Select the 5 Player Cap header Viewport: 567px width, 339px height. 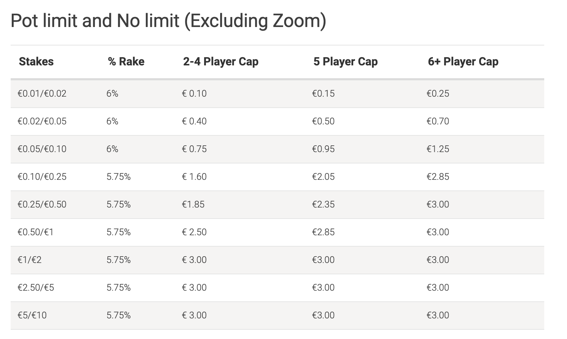point(345,61)
